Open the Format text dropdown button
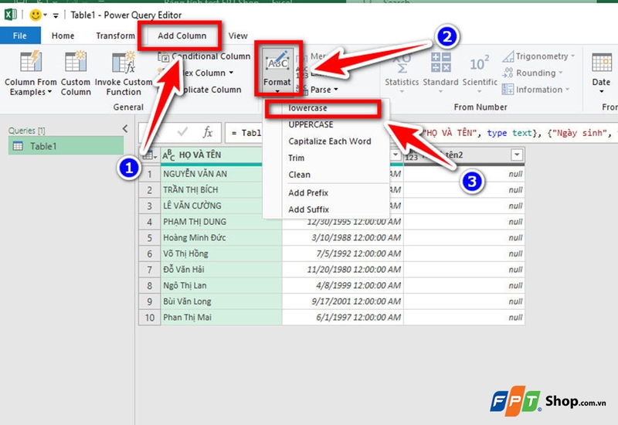The width and height of the screenshot is (618, 425). [x=277, y=71]
